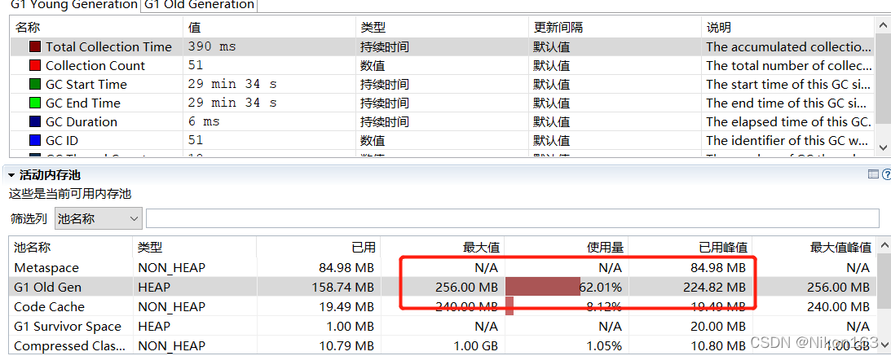Screen dimensions: 891x356
Task: Click the dark red Total Collection Time swatch
Action: click(x=35, y=47)
